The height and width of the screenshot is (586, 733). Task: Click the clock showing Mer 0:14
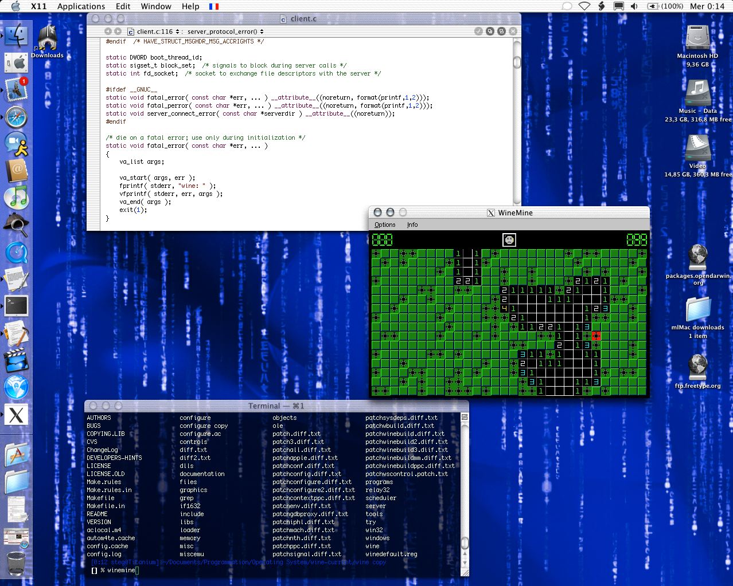click(x=707, y=6)
